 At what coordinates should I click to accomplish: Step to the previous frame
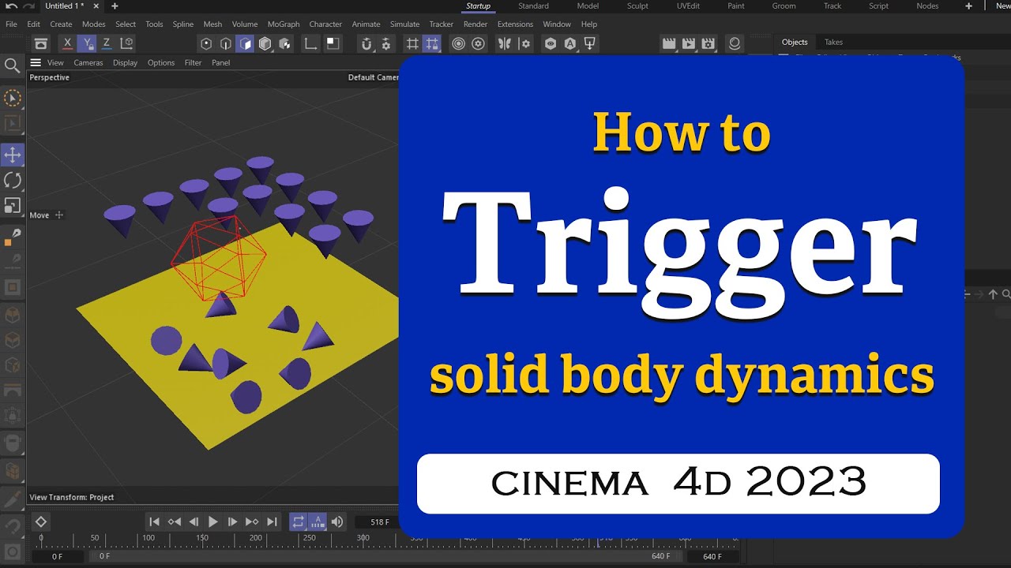pos(194,521)
